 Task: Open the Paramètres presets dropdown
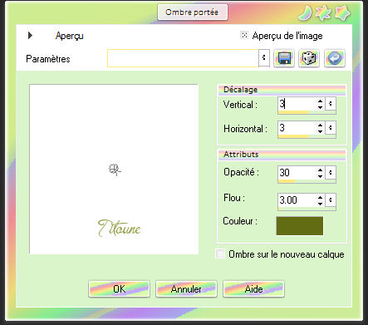click(x=264, y=57)
